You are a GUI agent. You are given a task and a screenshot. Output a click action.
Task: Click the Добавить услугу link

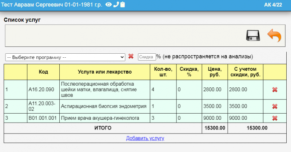pyautogui.click(x=145, y=138)
